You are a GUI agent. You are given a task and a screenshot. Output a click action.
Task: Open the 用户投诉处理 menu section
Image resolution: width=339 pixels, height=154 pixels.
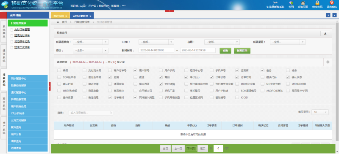(x=28, y=106)
